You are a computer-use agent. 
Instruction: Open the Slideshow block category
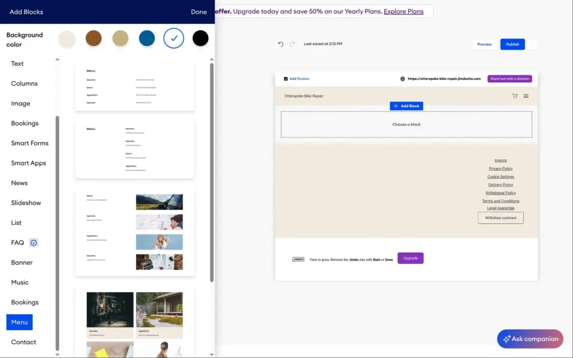click(26, 202)
